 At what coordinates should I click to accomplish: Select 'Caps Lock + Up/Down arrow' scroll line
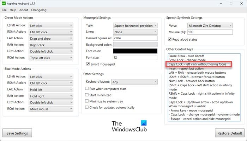(200, 102)
